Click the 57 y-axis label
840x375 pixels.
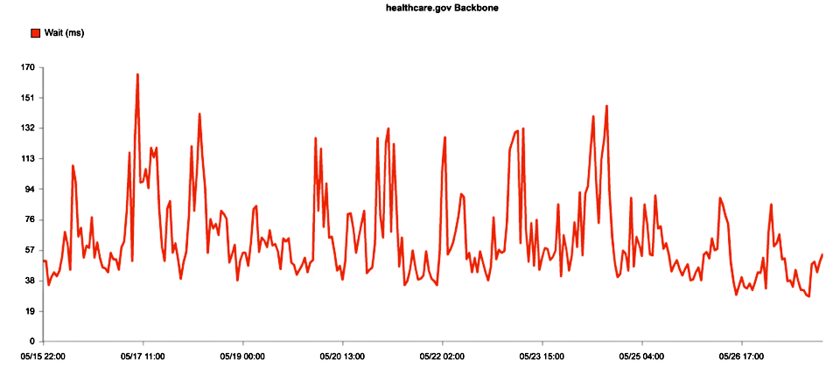pyautogui.click(x=31, y=250)
